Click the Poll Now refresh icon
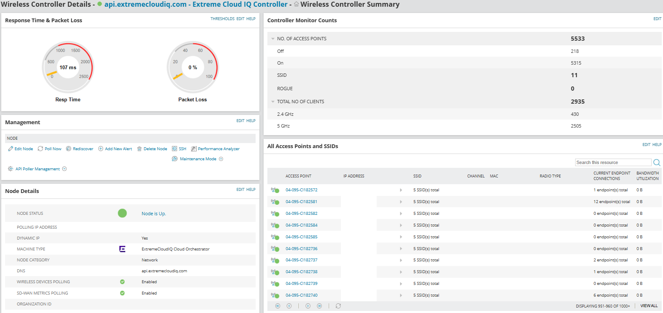The width and height of the screenshot is (663, 313). pos(40,149)
